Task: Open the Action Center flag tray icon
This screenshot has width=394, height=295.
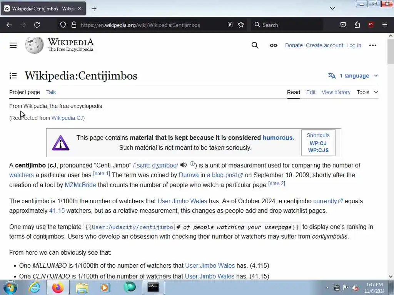Action: coord(346,288)
